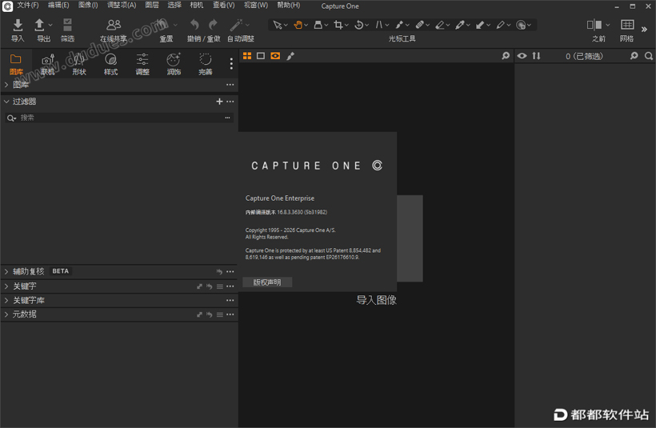Open the Crop tool dropdown arrow

347,26
